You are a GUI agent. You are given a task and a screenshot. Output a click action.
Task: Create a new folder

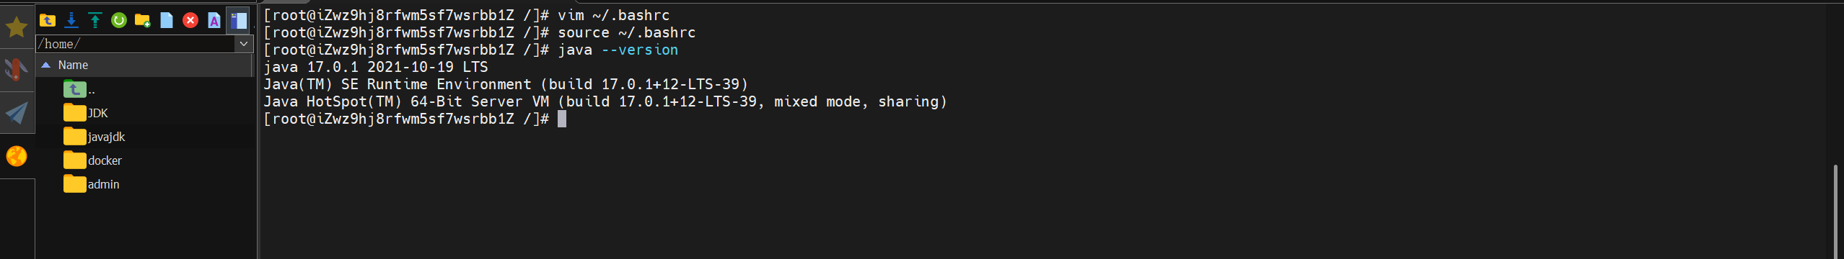click(143, 20)
